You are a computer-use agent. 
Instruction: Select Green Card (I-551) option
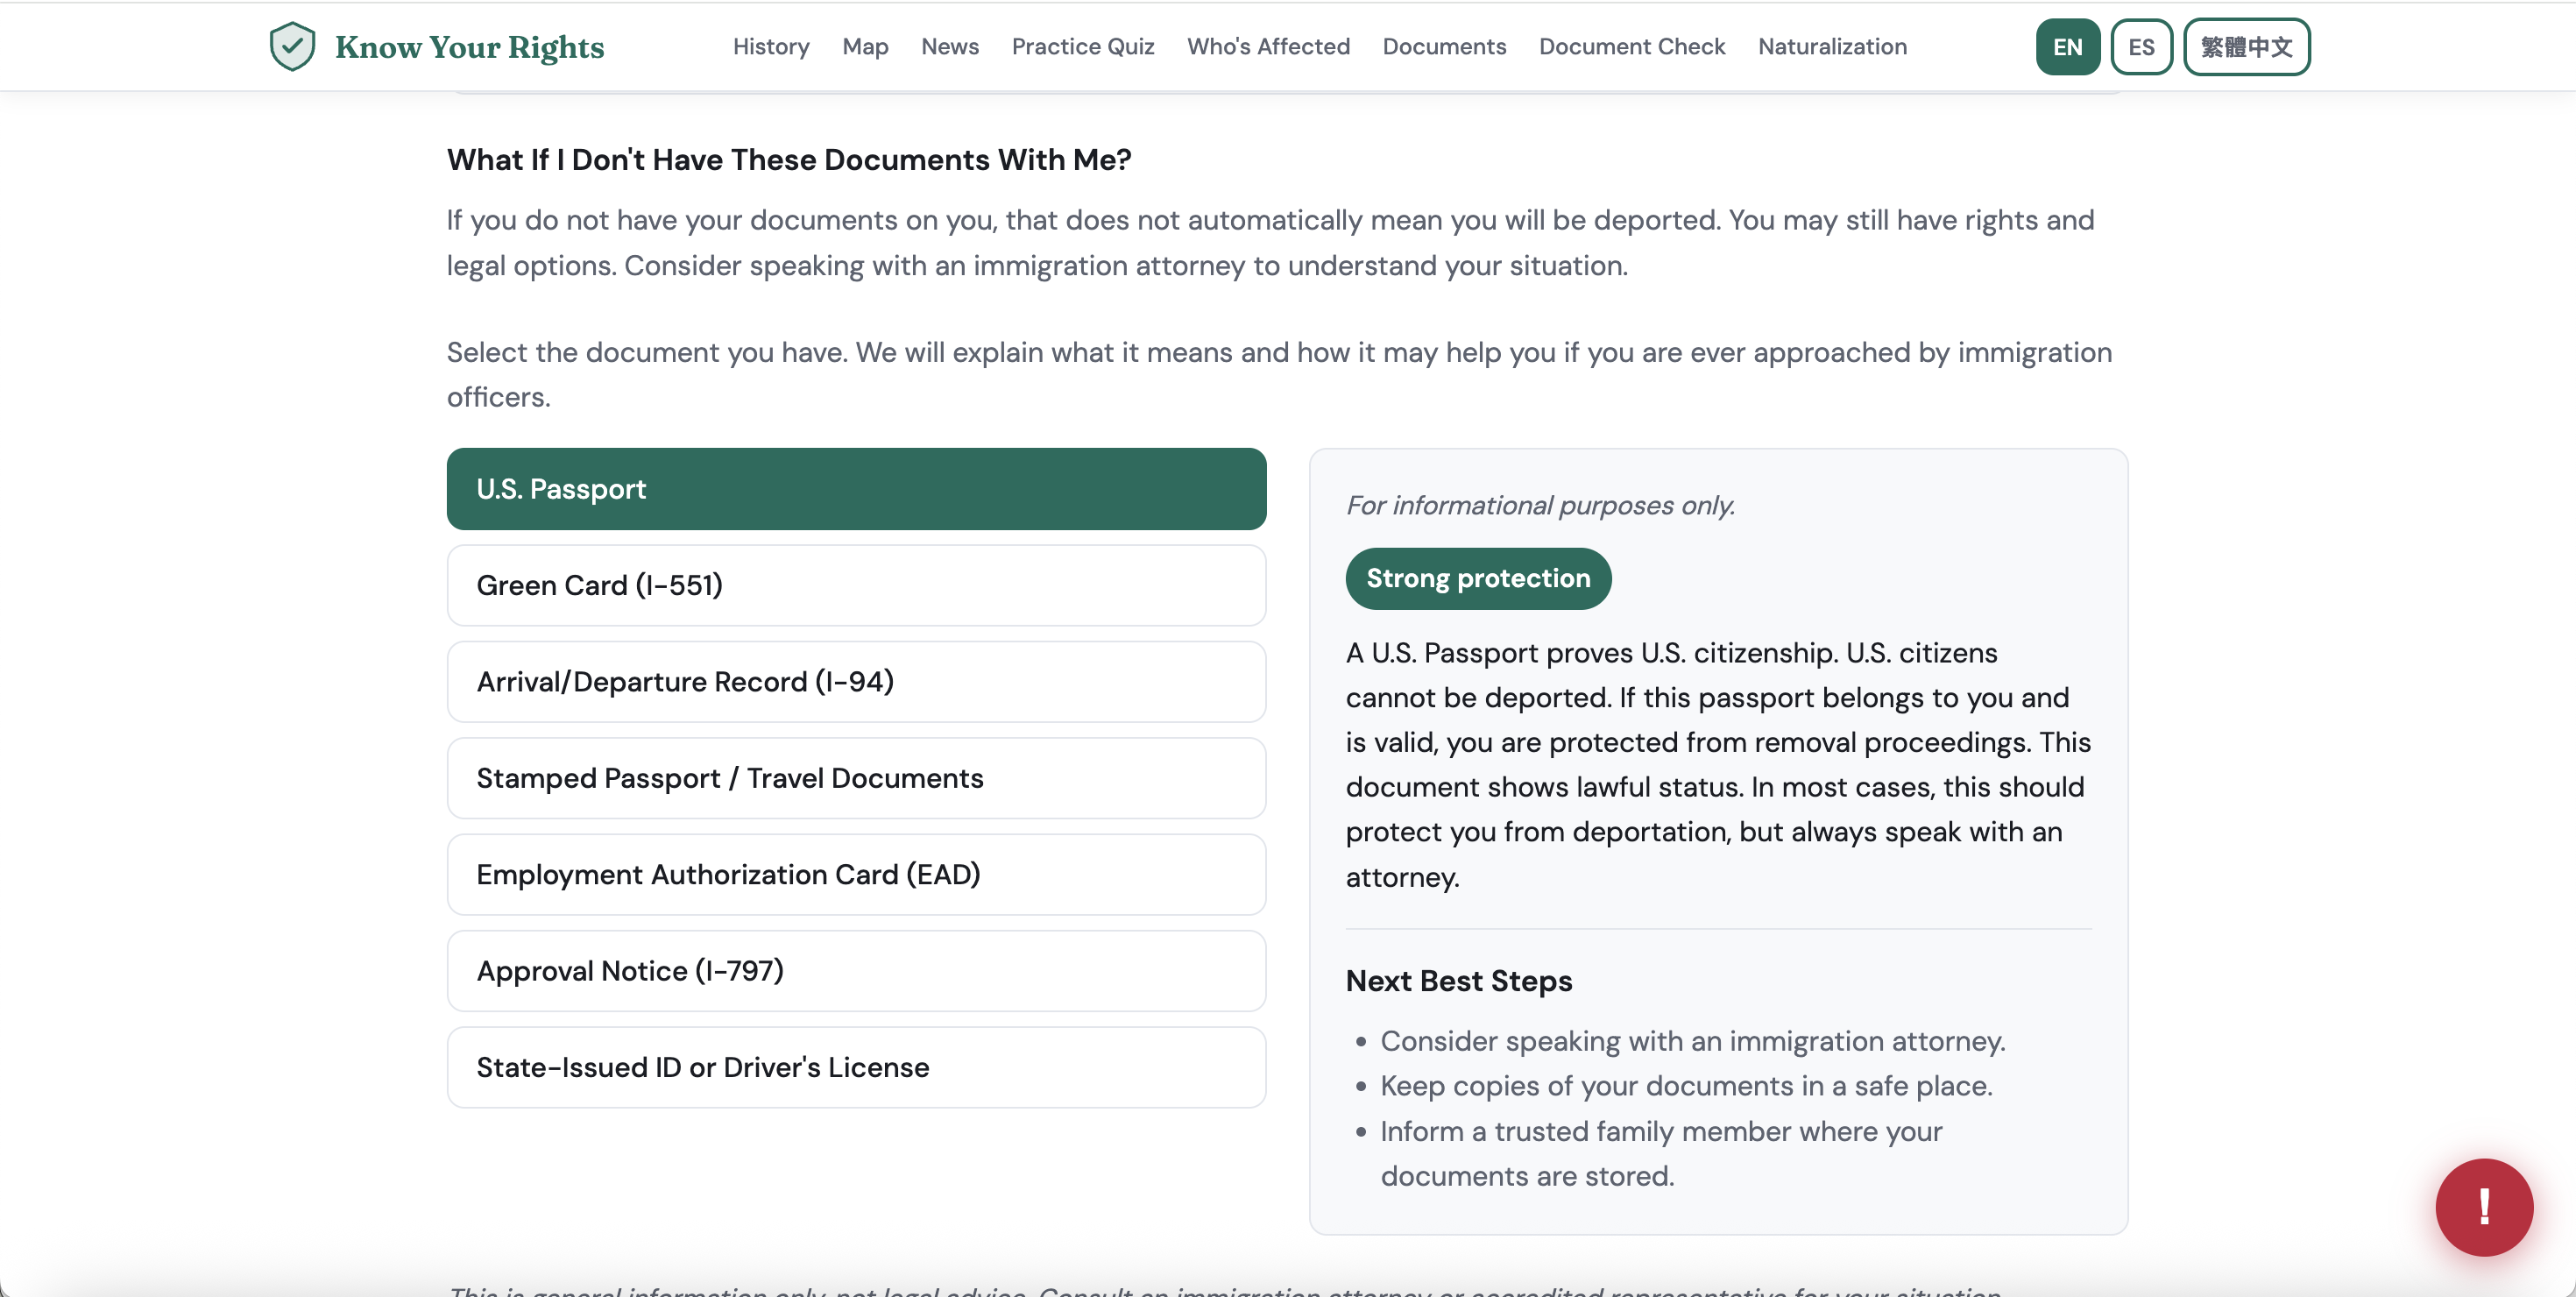tap(856, 585)
